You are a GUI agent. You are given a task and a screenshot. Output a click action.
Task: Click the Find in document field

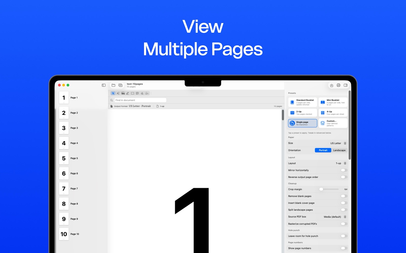pos(140,100)
